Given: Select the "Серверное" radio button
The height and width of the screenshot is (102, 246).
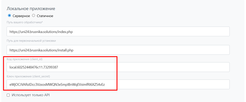Looking at the screenshot, I should 10,16.
